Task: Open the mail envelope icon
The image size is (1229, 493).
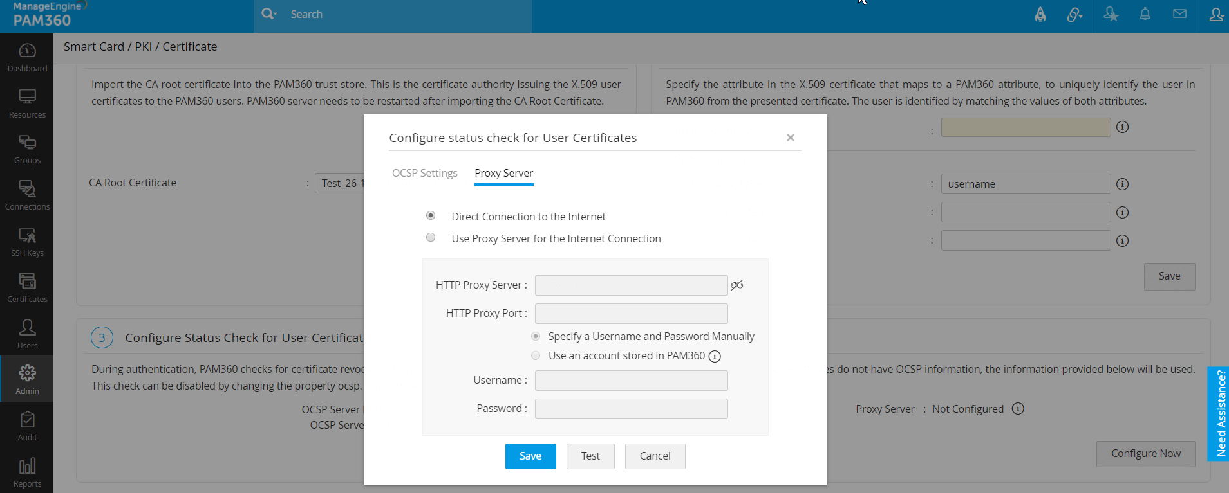Action: tap(1179, 14)
